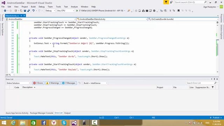Toggle the 0 Warnings filter
224x126 pixels.
[53, 83]
